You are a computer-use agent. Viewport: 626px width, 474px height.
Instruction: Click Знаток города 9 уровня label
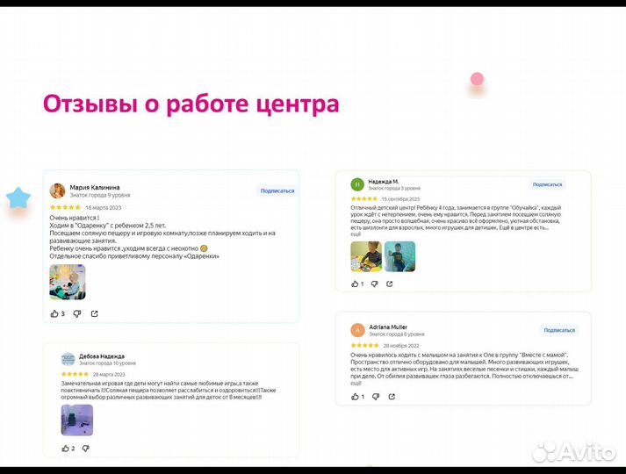[x=100, y=195]
